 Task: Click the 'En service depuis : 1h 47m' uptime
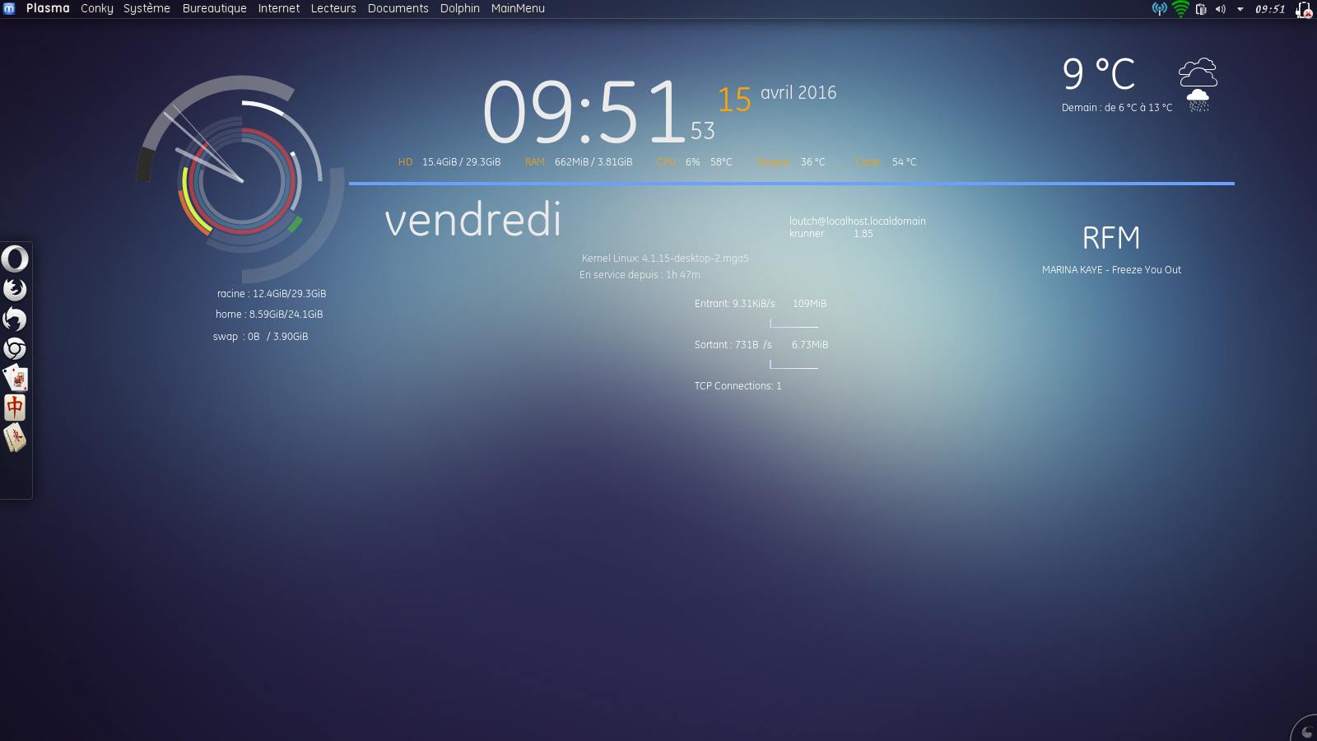click(x=640, y=275)
